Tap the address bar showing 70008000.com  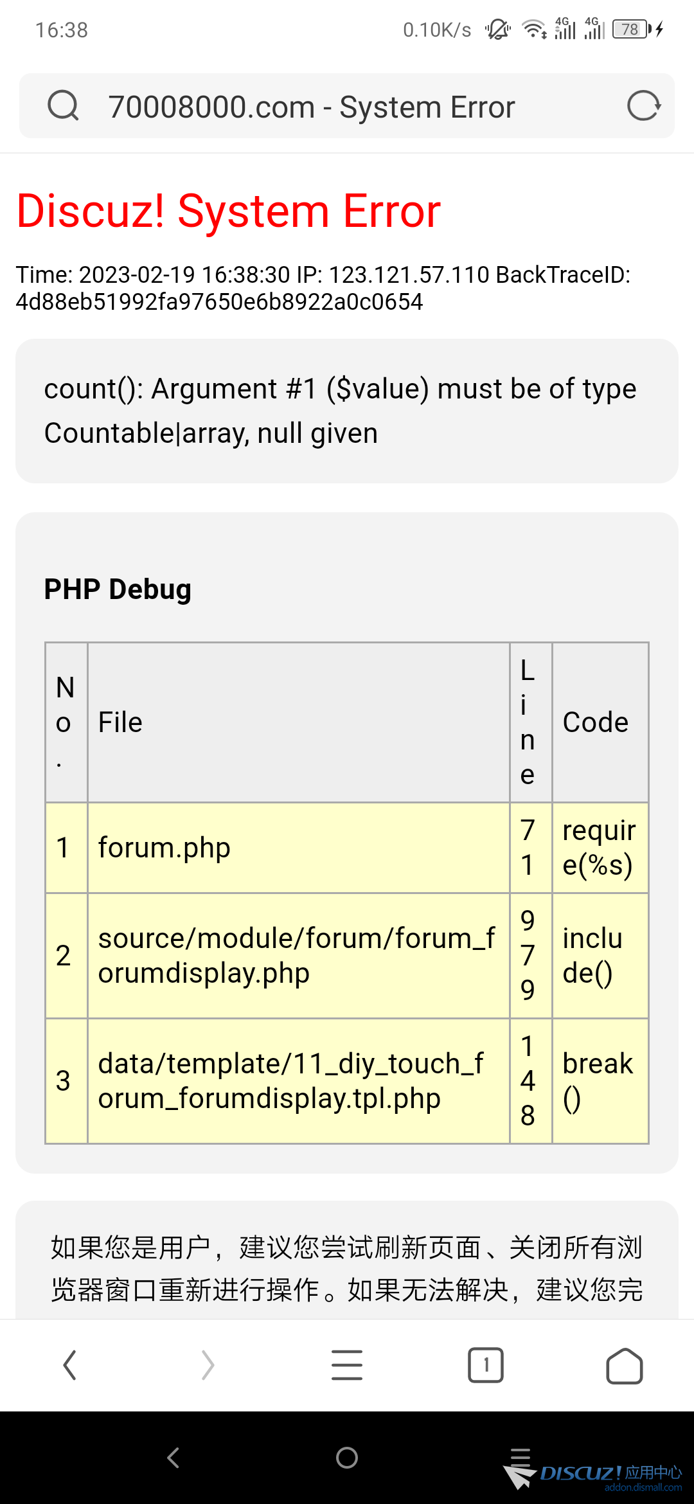[x=311, y=106]
